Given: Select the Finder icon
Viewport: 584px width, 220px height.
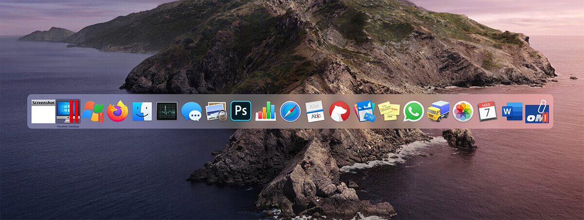Looking at the screenshot, I should [x=142, y=111].
